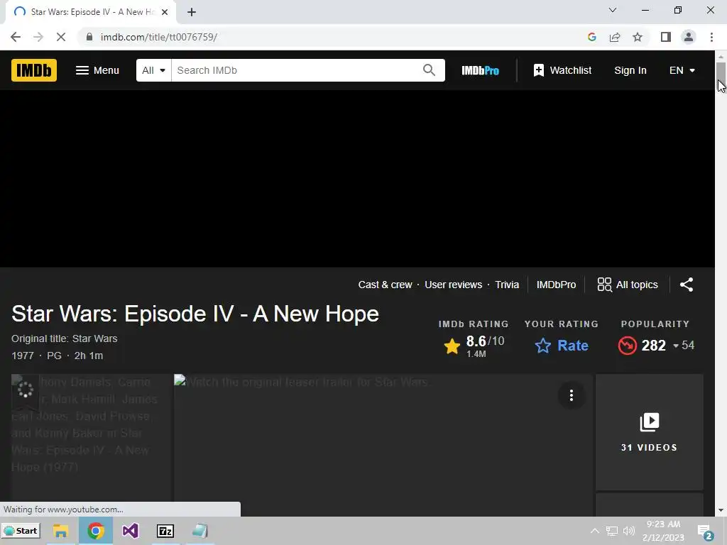Click Sign In

click(x=630, y=70)
